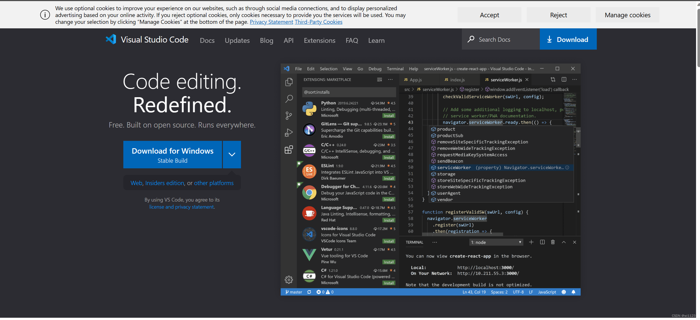Click Python extension icon
Screen dimensions: 700x320
pyautogui.click(x=309, y=109)
